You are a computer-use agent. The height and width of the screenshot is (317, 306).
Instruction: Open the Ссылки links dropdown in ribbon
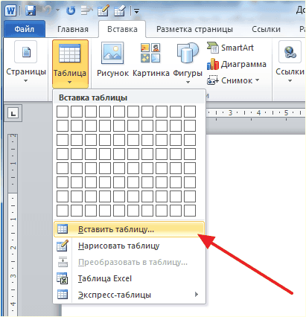pos(290,63)
